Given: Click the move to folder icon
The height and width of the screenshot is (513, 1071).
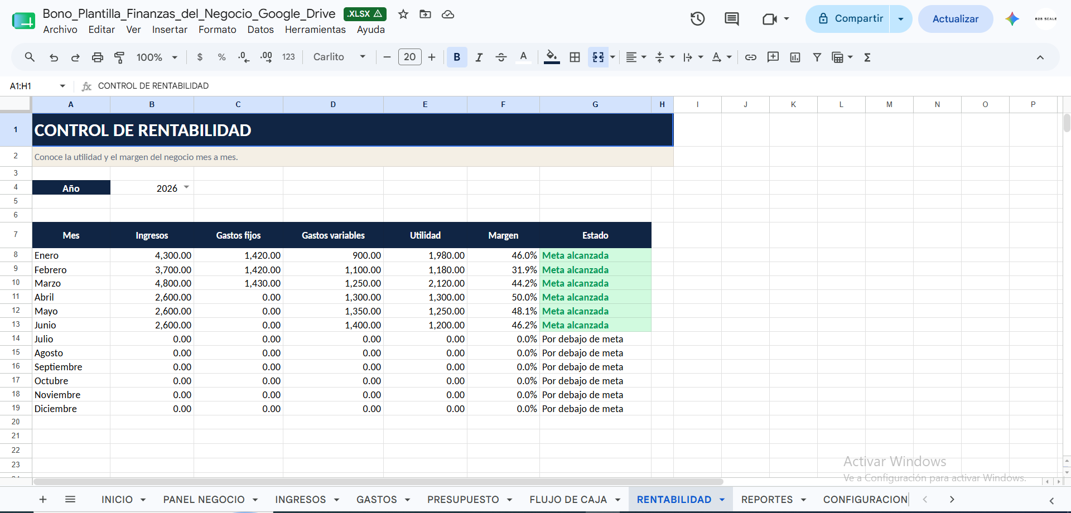Looking at the screenshot, I should [426, 14].
